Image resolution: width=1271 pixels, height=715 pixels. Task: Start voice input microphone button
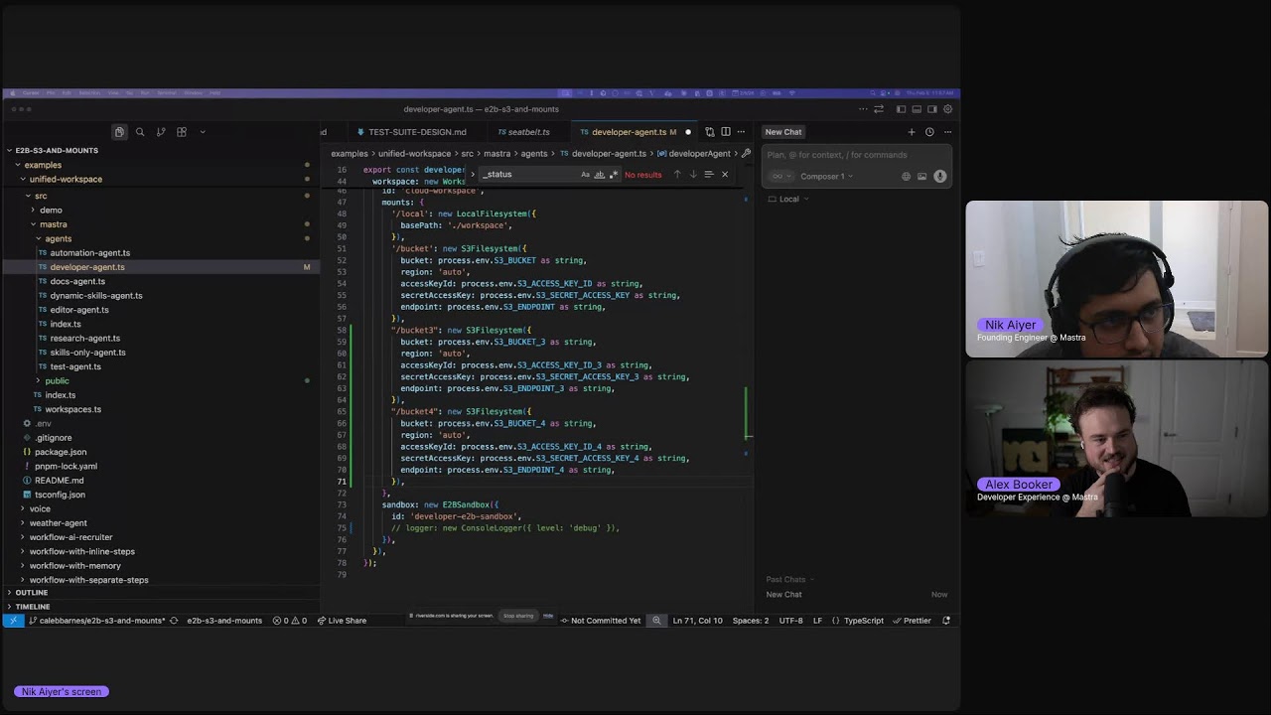pyautogui.click(x=939, y=177)
